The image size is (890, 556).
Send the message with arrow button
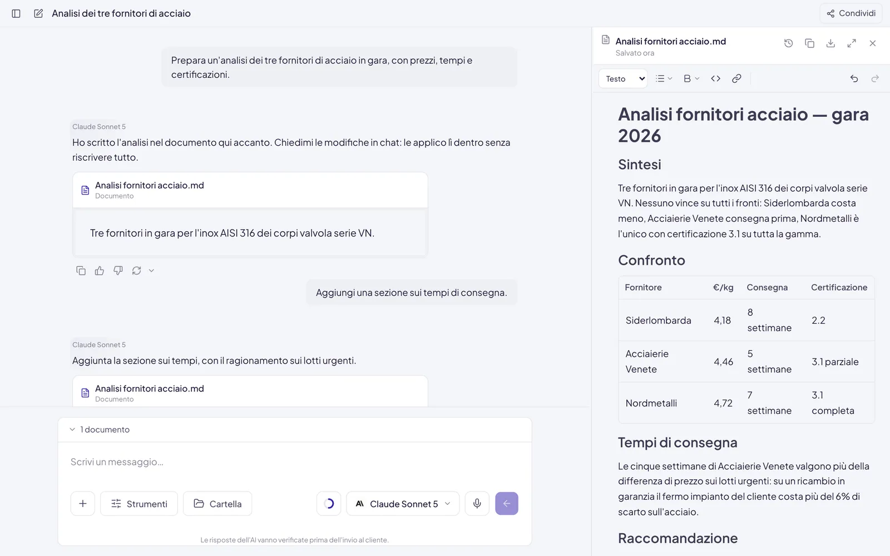point(507,504)
